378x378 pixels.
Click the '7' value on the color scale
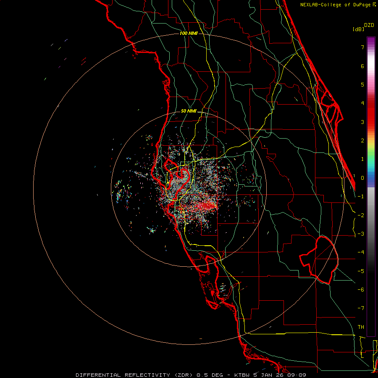(362, 47)
